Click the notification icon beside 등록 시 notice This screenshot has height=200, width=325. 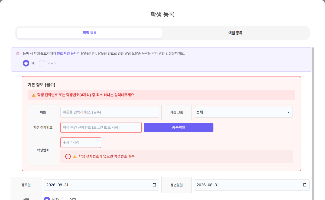pos(18,53)
